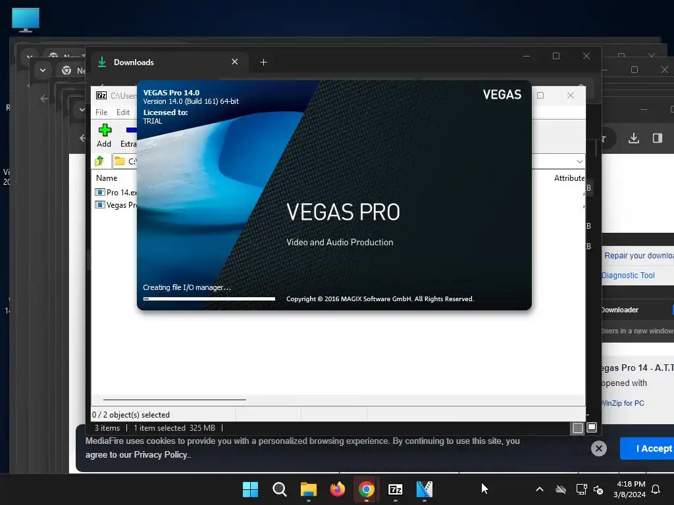
Task: Open 7-Zip from the taskbar
Action: 396,489
